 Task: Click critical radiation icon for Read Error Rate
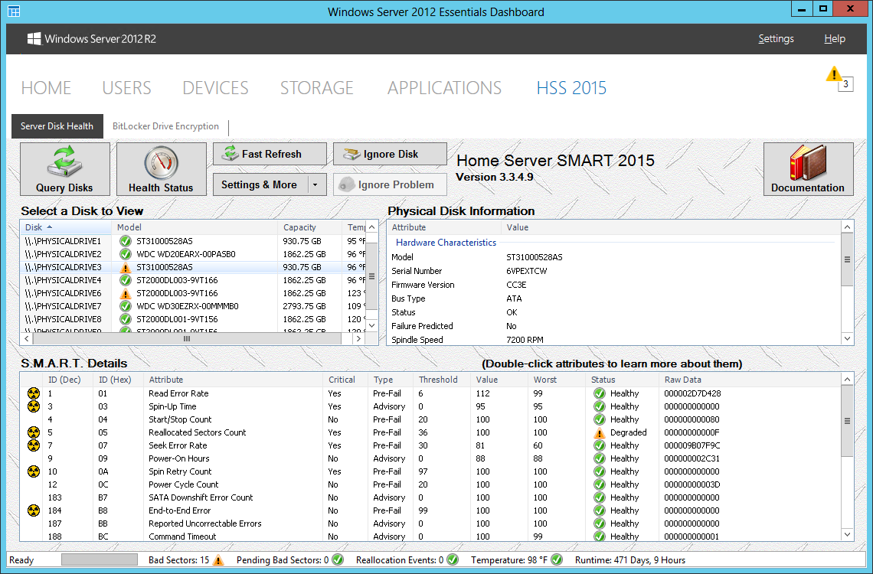tap(34, 393)
